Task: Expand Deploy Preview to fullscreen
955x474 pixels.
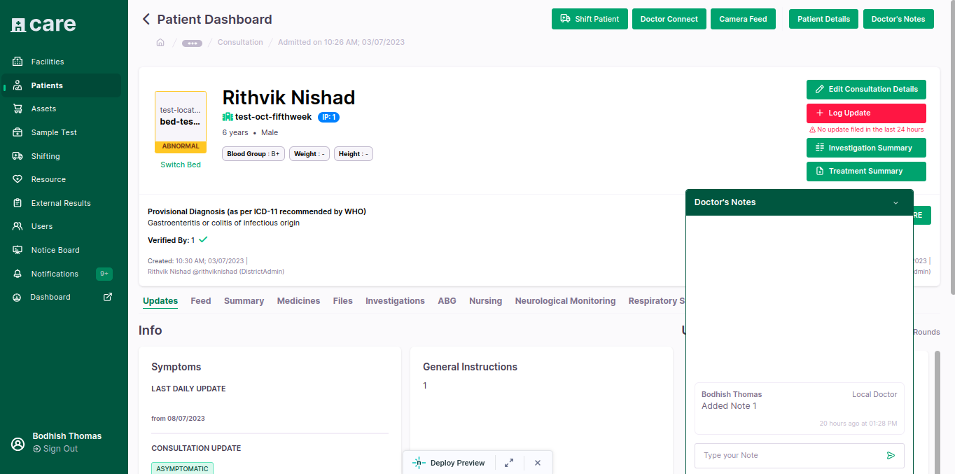Action: tap(509, 463)
